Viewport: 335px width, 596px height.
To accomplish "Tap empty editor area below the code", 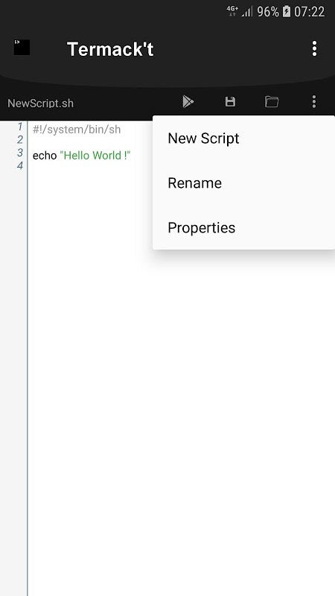I will click(181, 418).
